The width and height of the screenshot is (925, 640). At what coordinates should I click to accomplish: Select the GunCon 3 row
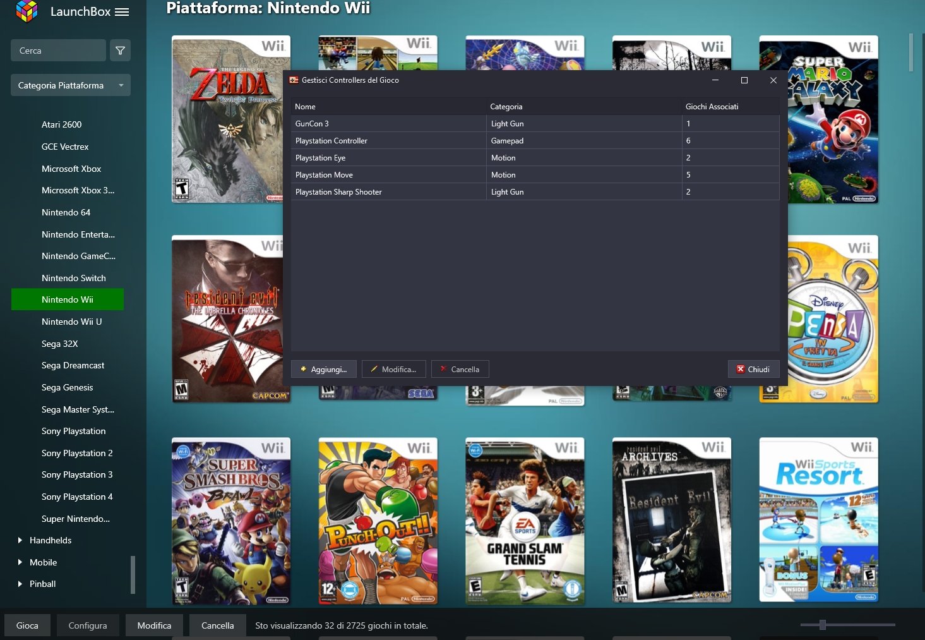point(535,124)
